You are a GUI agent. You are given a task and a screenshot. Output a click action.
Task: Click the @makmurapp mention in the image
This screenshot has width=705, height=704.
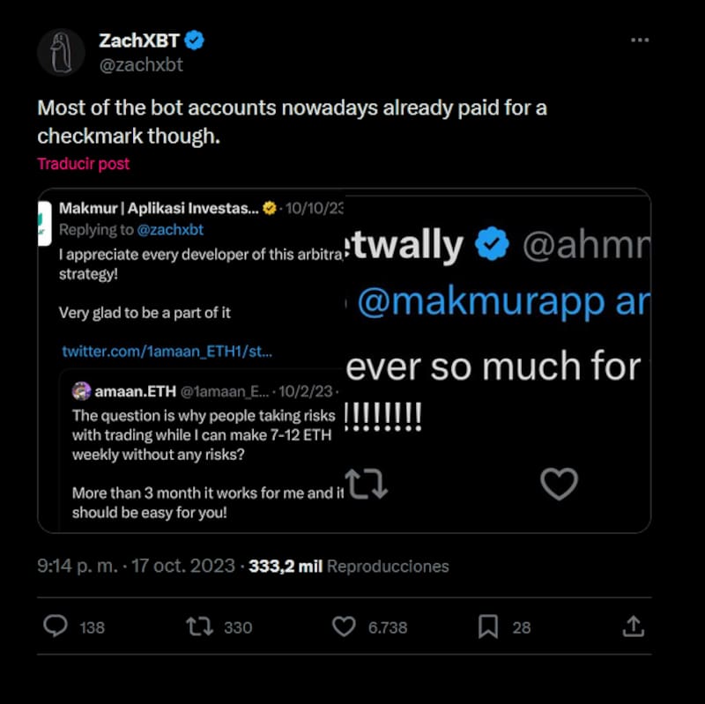482,302
